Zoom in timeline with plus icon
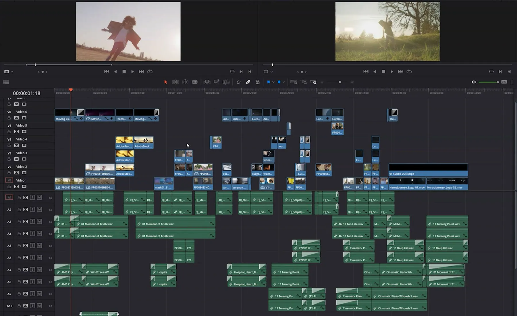The image size is (517, 316). 352,82
